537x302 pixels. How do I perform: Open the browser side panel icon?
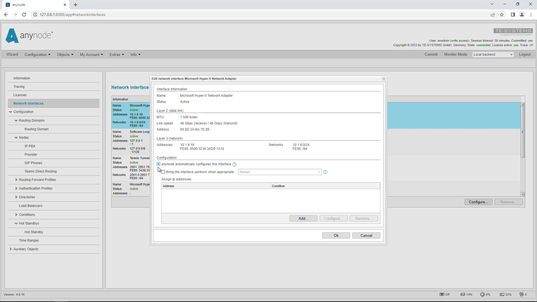[513, 15]
